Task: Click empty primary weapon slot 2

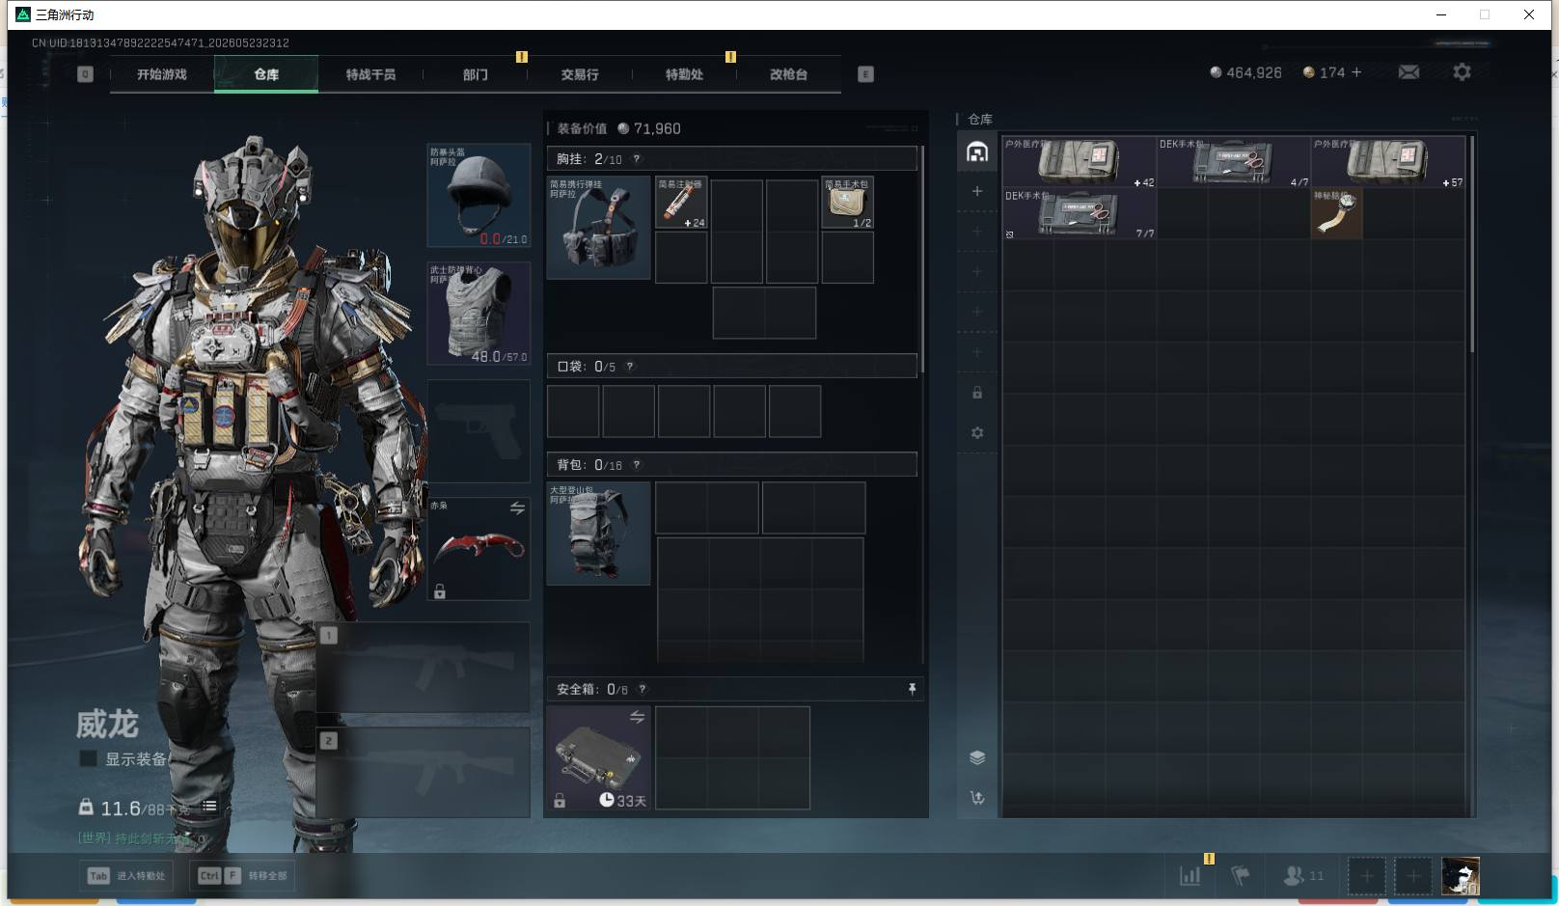Action: 424,772
